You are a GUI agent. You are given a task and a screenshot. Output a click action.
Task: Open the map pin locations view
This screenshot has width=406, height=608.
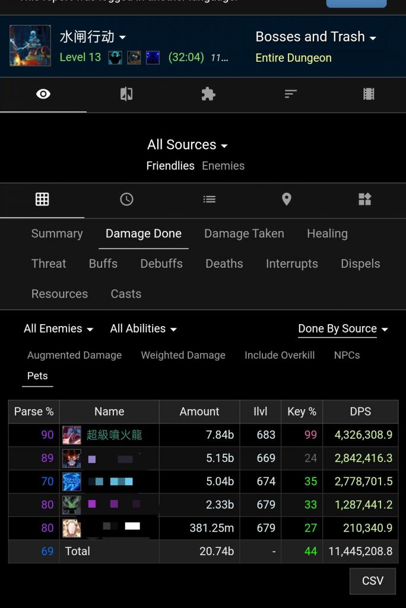pos(287,199)
